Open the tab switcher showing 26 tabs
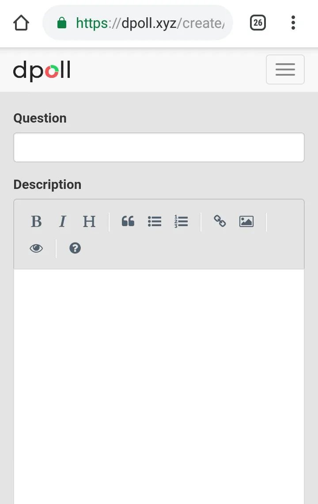 tap(258, 23)
